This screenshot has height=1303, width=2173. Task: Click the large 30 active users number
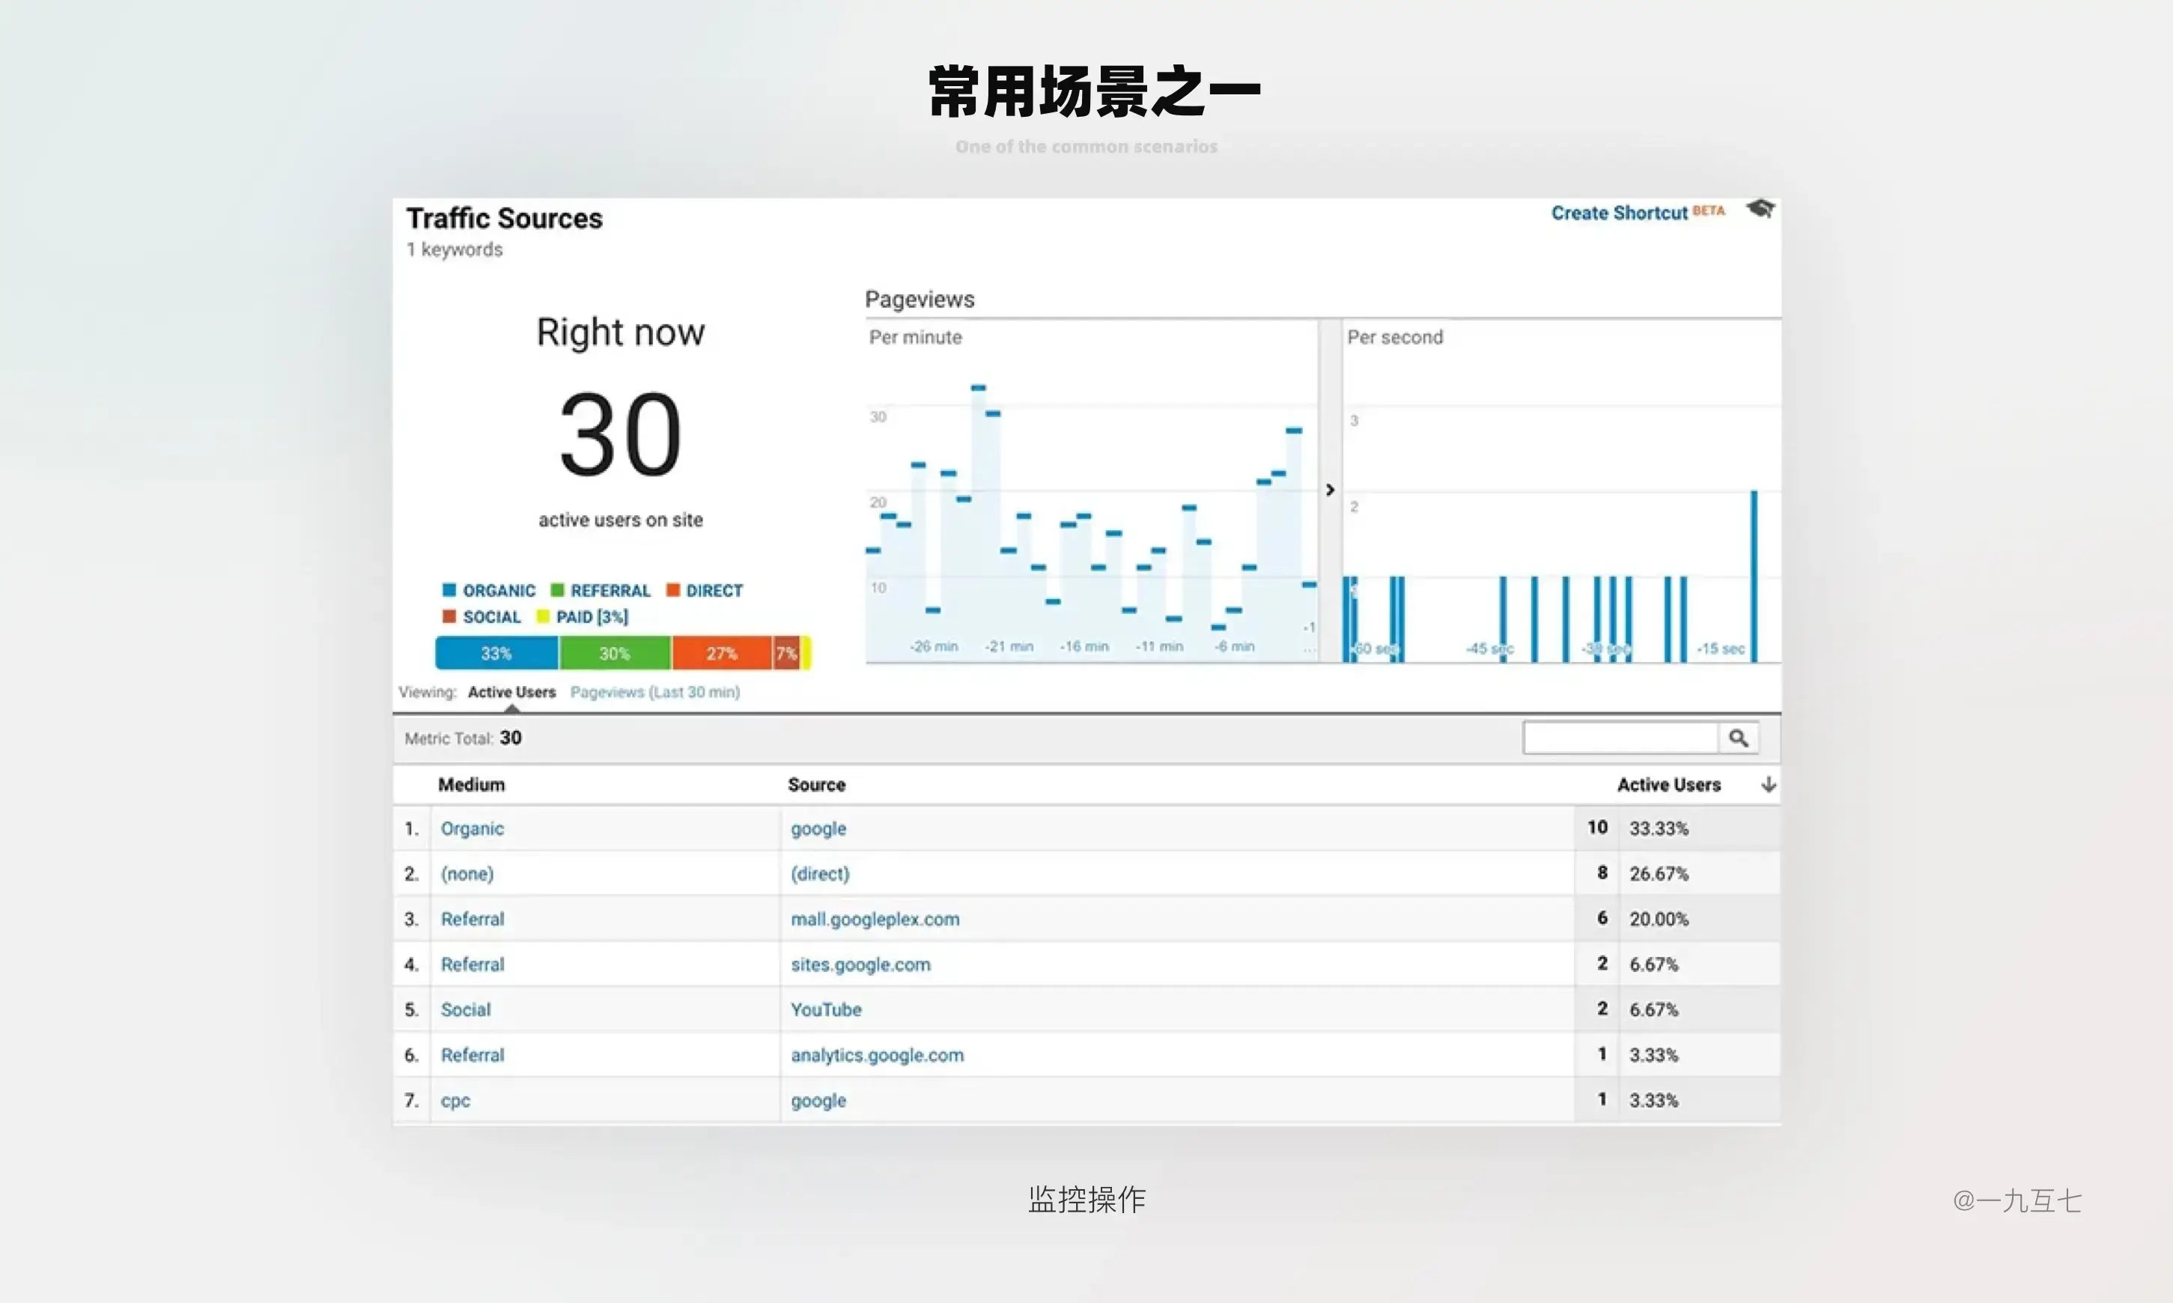click(620, 434)
